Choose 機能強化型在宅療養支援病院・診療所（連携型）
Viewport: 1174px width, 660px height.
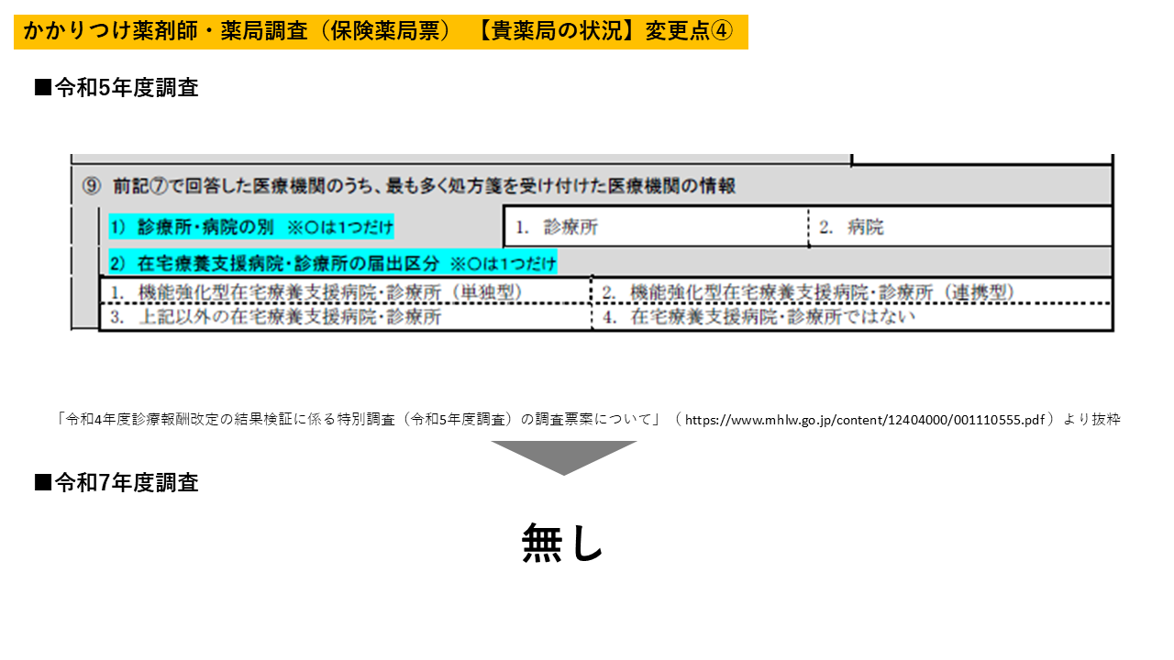click(x=808, y=292)
